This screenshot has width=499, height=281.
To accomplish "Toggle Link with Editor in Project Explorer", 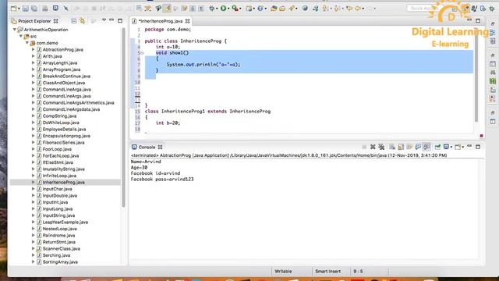I will click(83, 21).
